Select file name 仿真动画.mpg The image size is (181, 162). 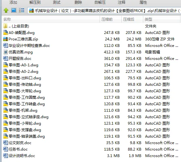[x=21, y=52]
